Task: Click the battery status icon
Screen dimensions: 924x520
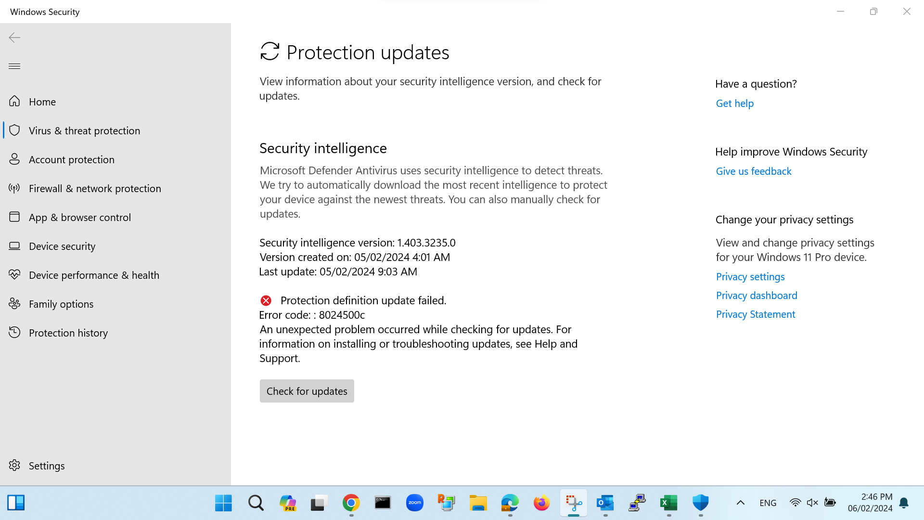Action: 830,503
